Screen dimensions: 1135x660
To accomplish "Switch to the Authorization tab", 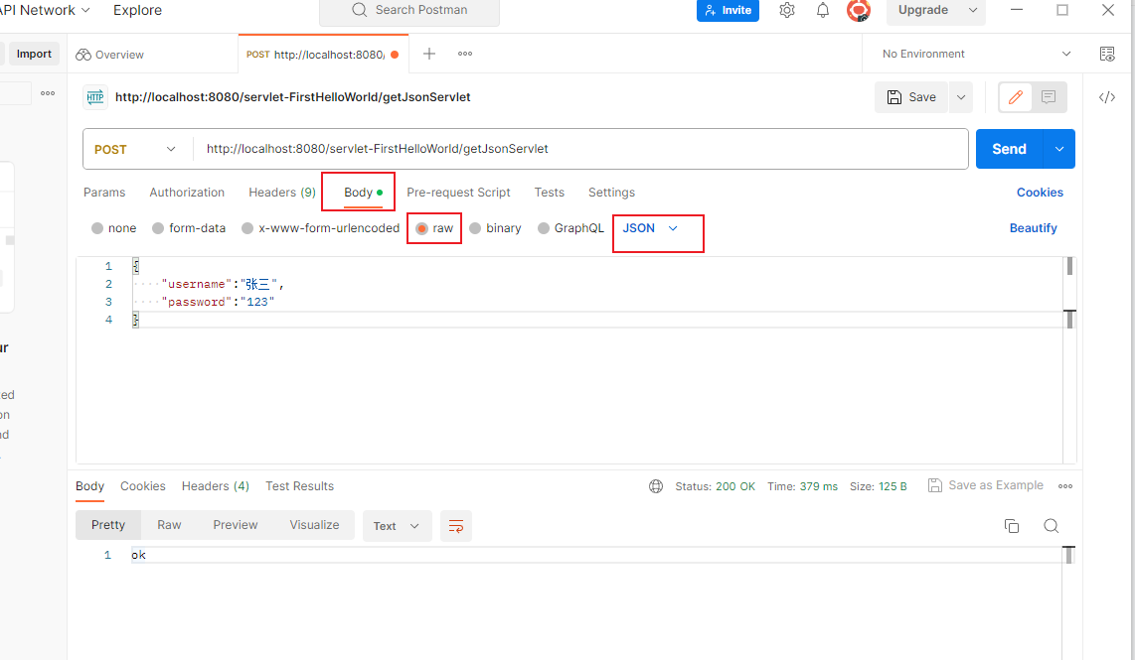I will 187,193.
